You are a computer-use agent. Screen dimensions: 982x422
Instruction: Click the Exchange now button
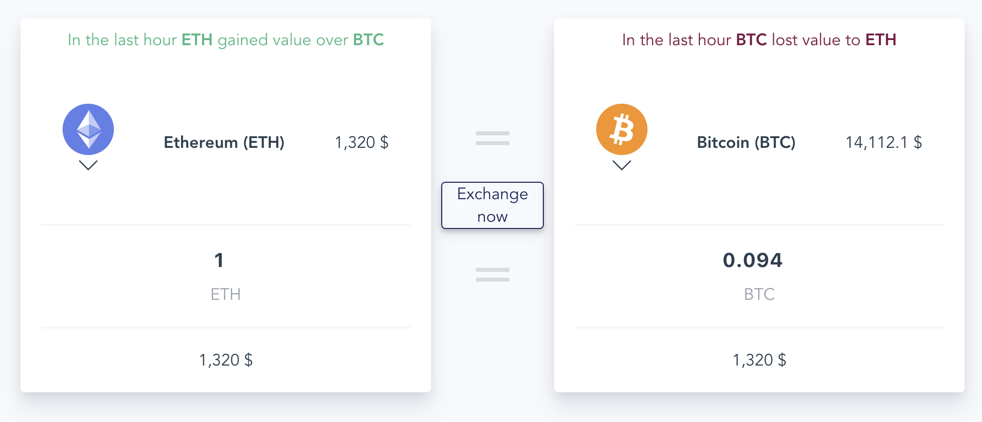pos(493,205)
